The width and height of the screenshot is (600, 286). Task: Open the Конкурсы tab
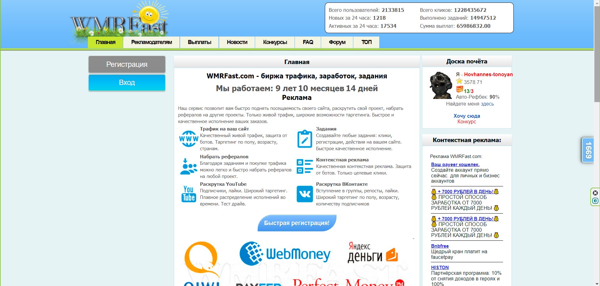pyautogui.click(x=275, y=42)
